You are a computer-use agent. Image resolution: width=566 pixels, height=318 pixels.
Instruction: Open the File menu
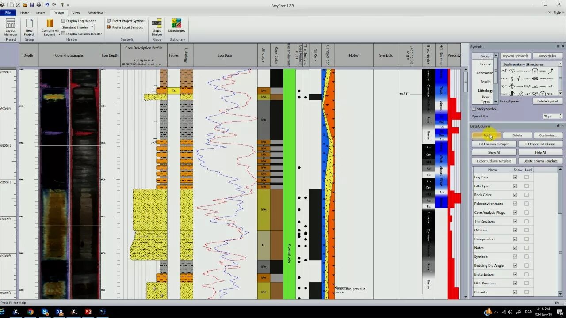pyautogui.click(x=8, y=13)
